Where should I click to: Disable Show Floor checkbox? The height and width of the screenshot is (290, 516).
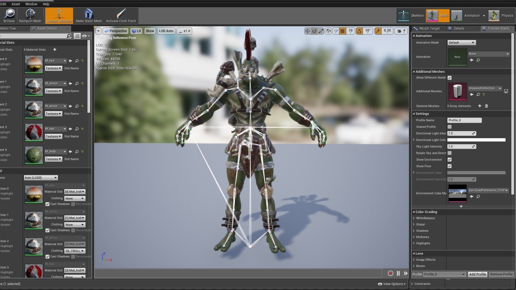[x=450, y=166]
